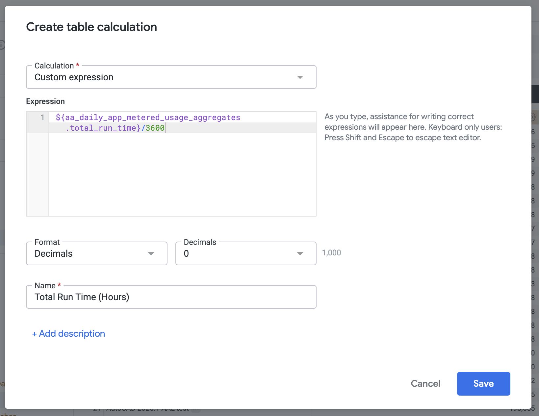This screenshot has width=539, height=416.
Task: Click the Decimals dropdown arrow icon
Action: pos(300,254)
